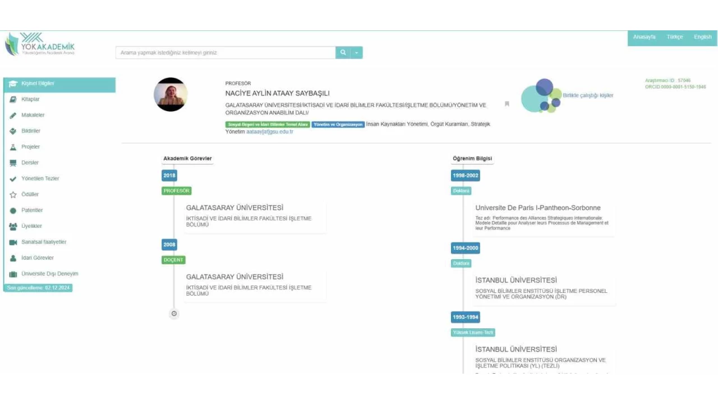Click the book icon beside Kitaplar
Viewport: 718px width, 404px height.
[13, 99]
